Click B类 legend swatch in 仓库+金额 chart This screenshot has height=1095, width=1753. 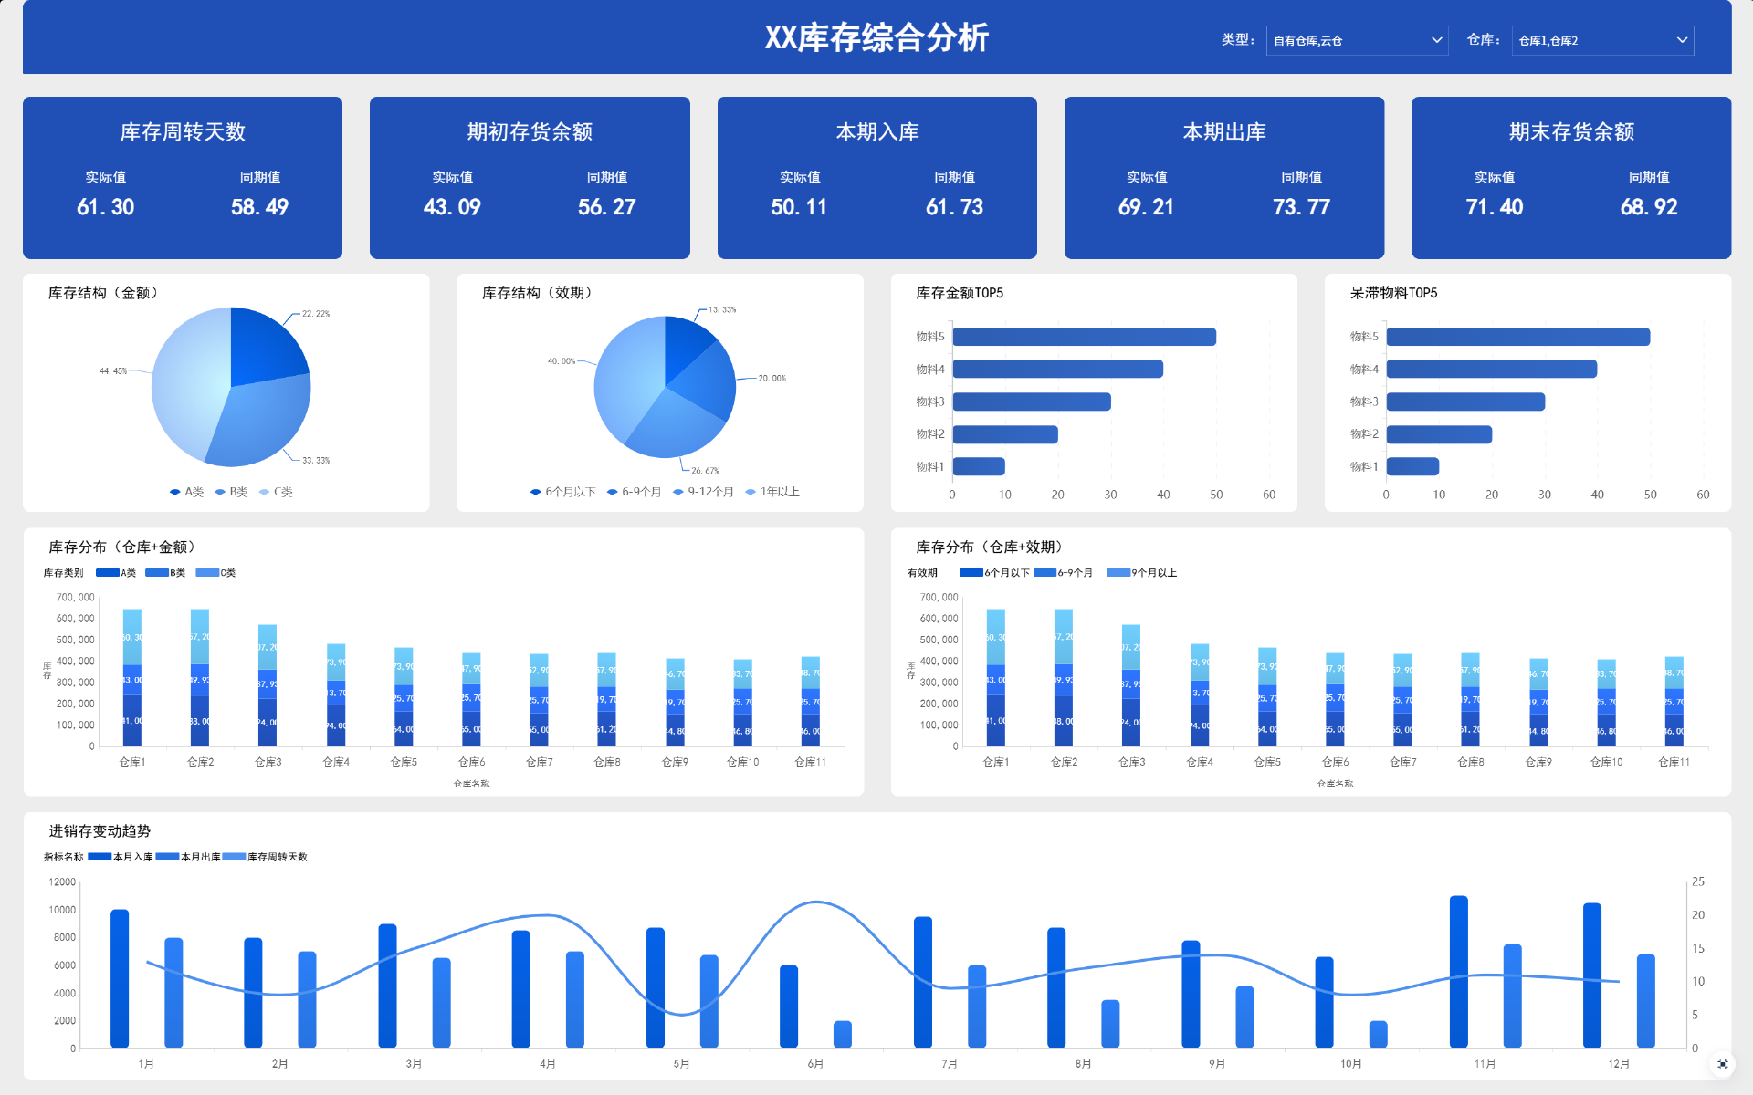pos(157,573)
